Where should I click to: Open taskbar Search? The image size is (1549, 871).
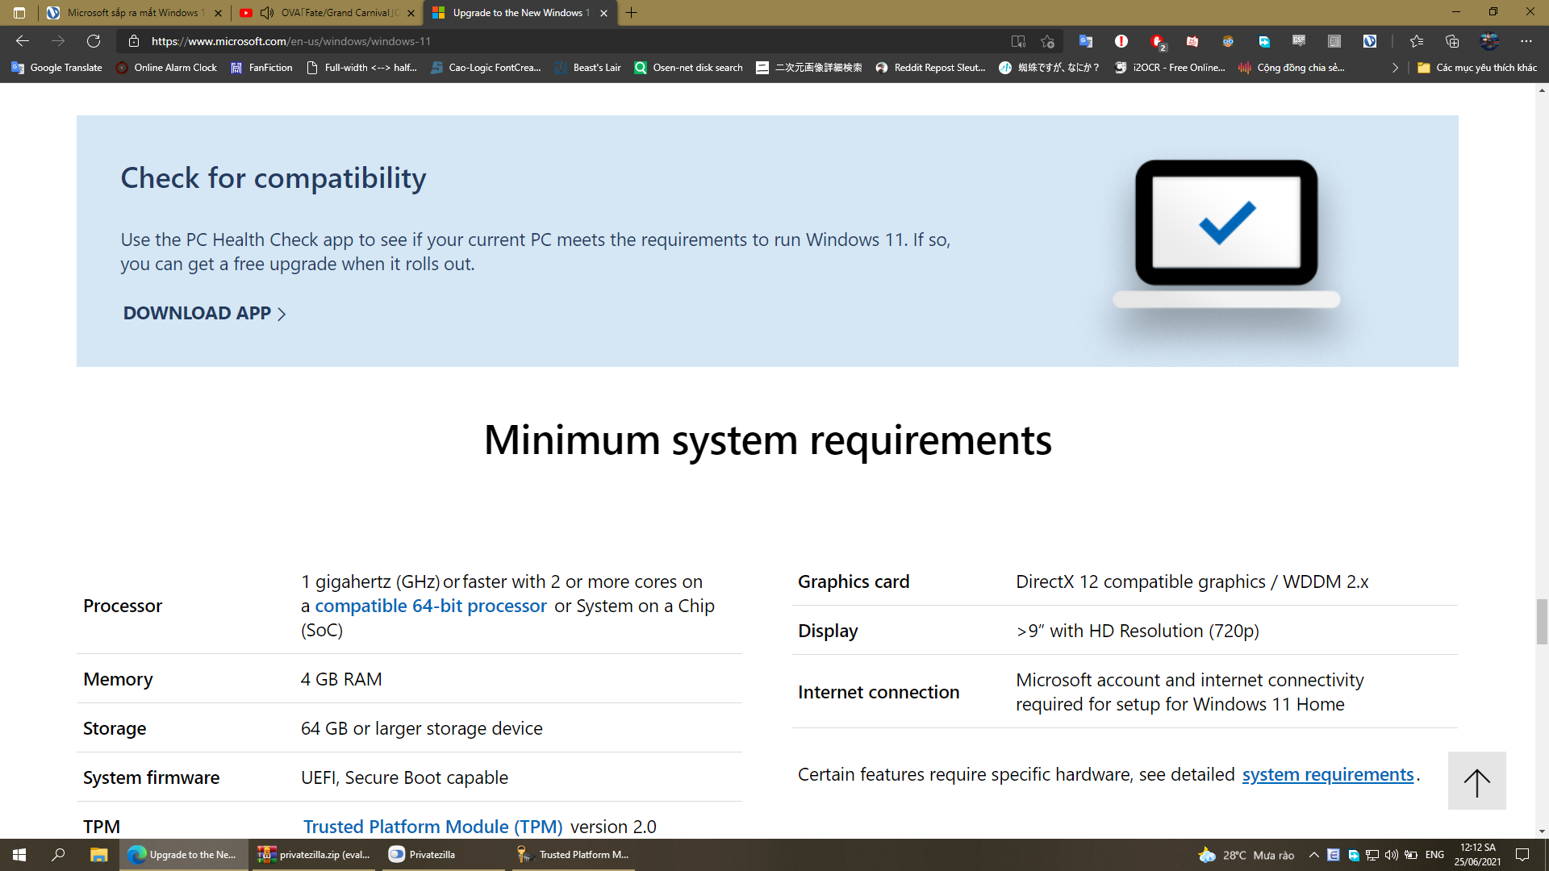point(58,855)
